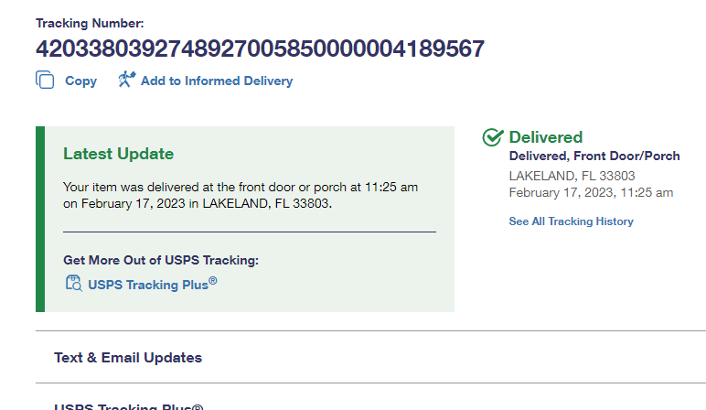Viewport: 706px width, 410px height.
Task: Click the Informed Delivery mail icon
Action: [x=127, y=80]
